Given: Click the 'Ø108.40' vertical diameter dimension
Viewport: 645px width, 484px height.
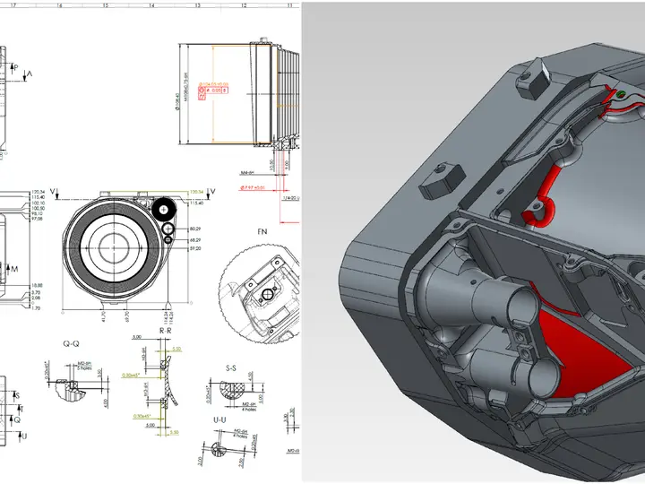Looking at the screenshot, I should [177, 101].
